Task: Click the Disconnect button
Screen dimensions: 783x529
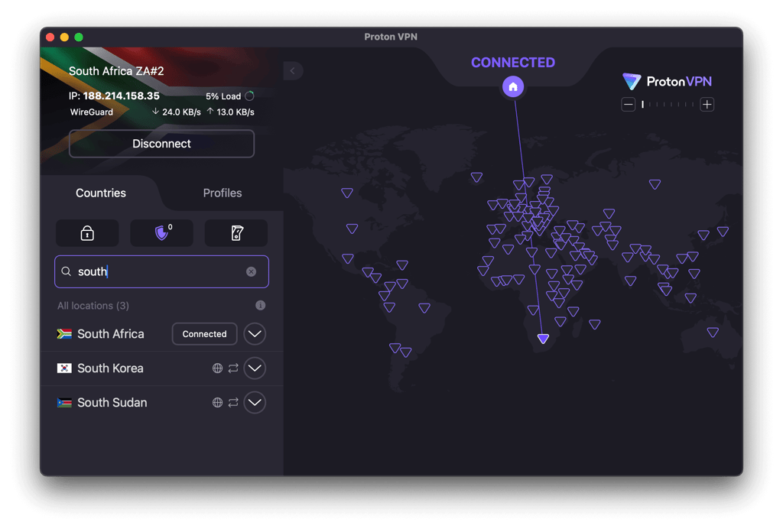Action: 161,144
